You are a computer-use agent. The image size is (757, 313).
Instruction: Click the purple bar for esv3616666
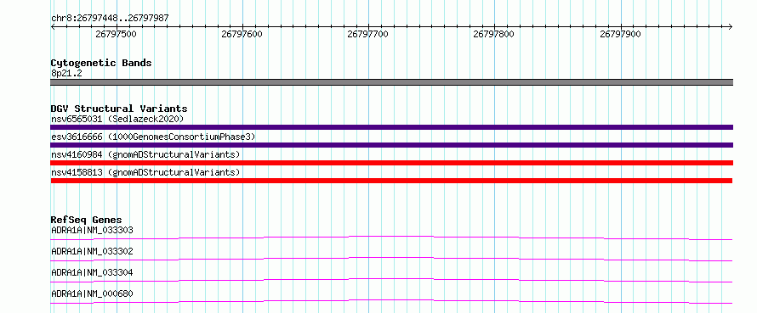[391, 145]
